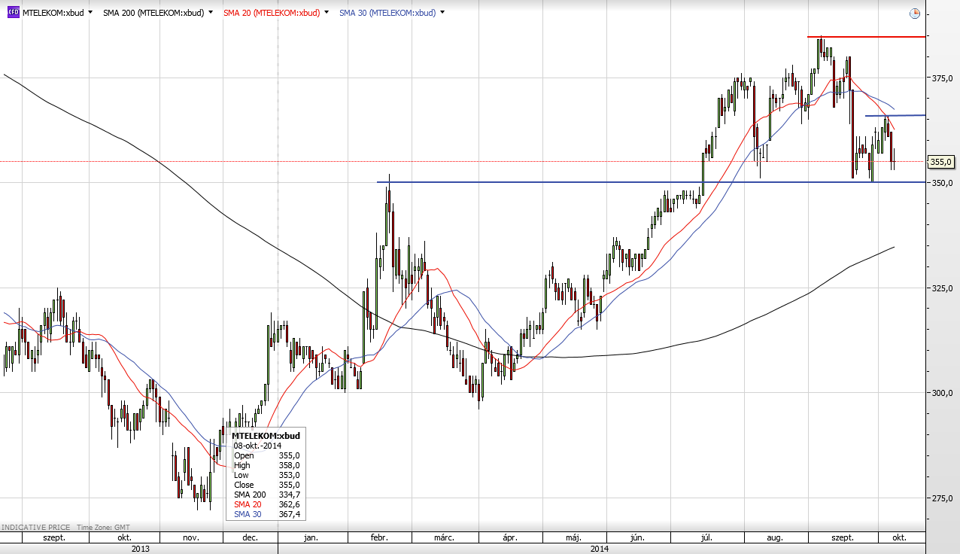Click the SMA 20 362,6 tooltip row
The image size is (960, 554).
(x=267, y=504)
